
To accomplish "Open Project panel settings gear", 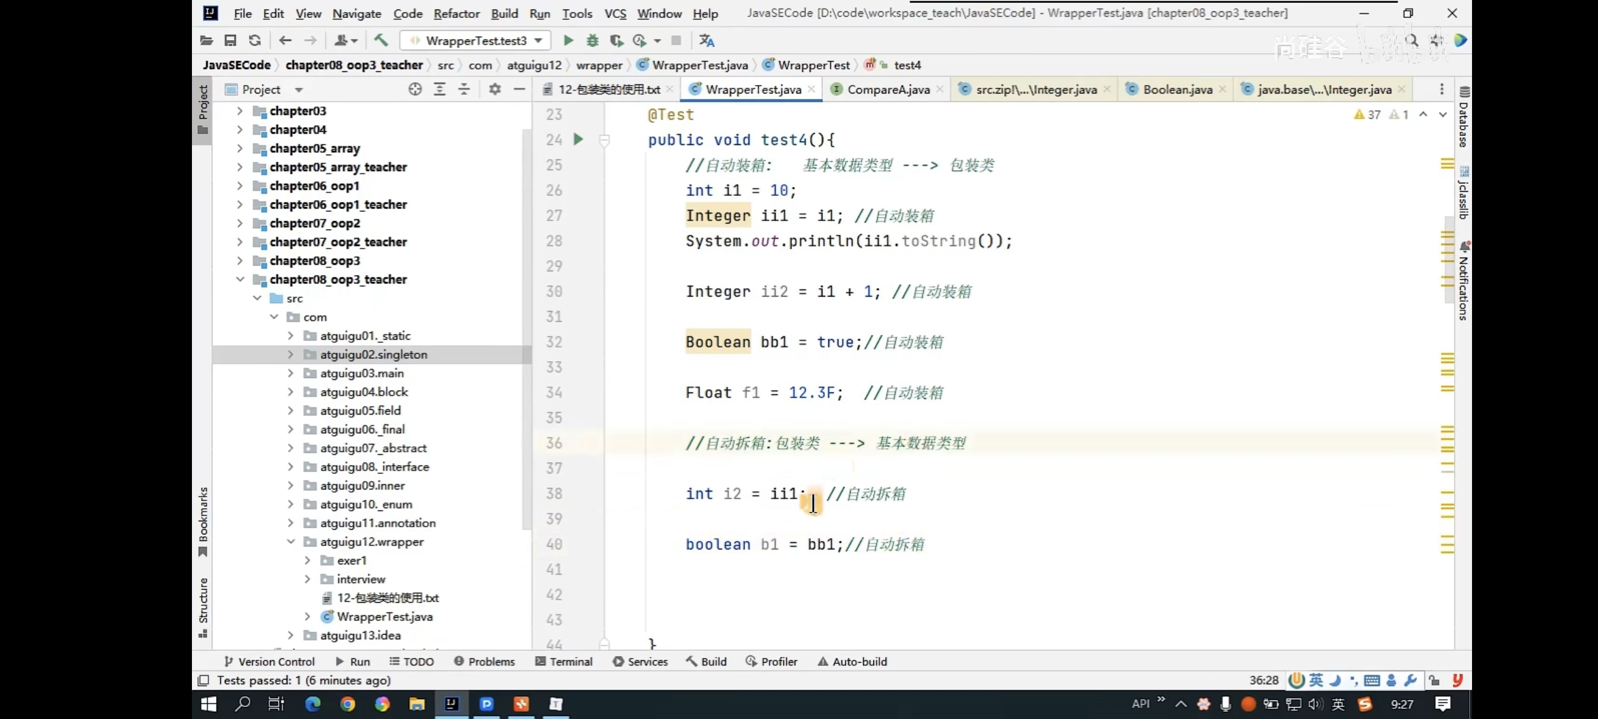I will [494, 89].
